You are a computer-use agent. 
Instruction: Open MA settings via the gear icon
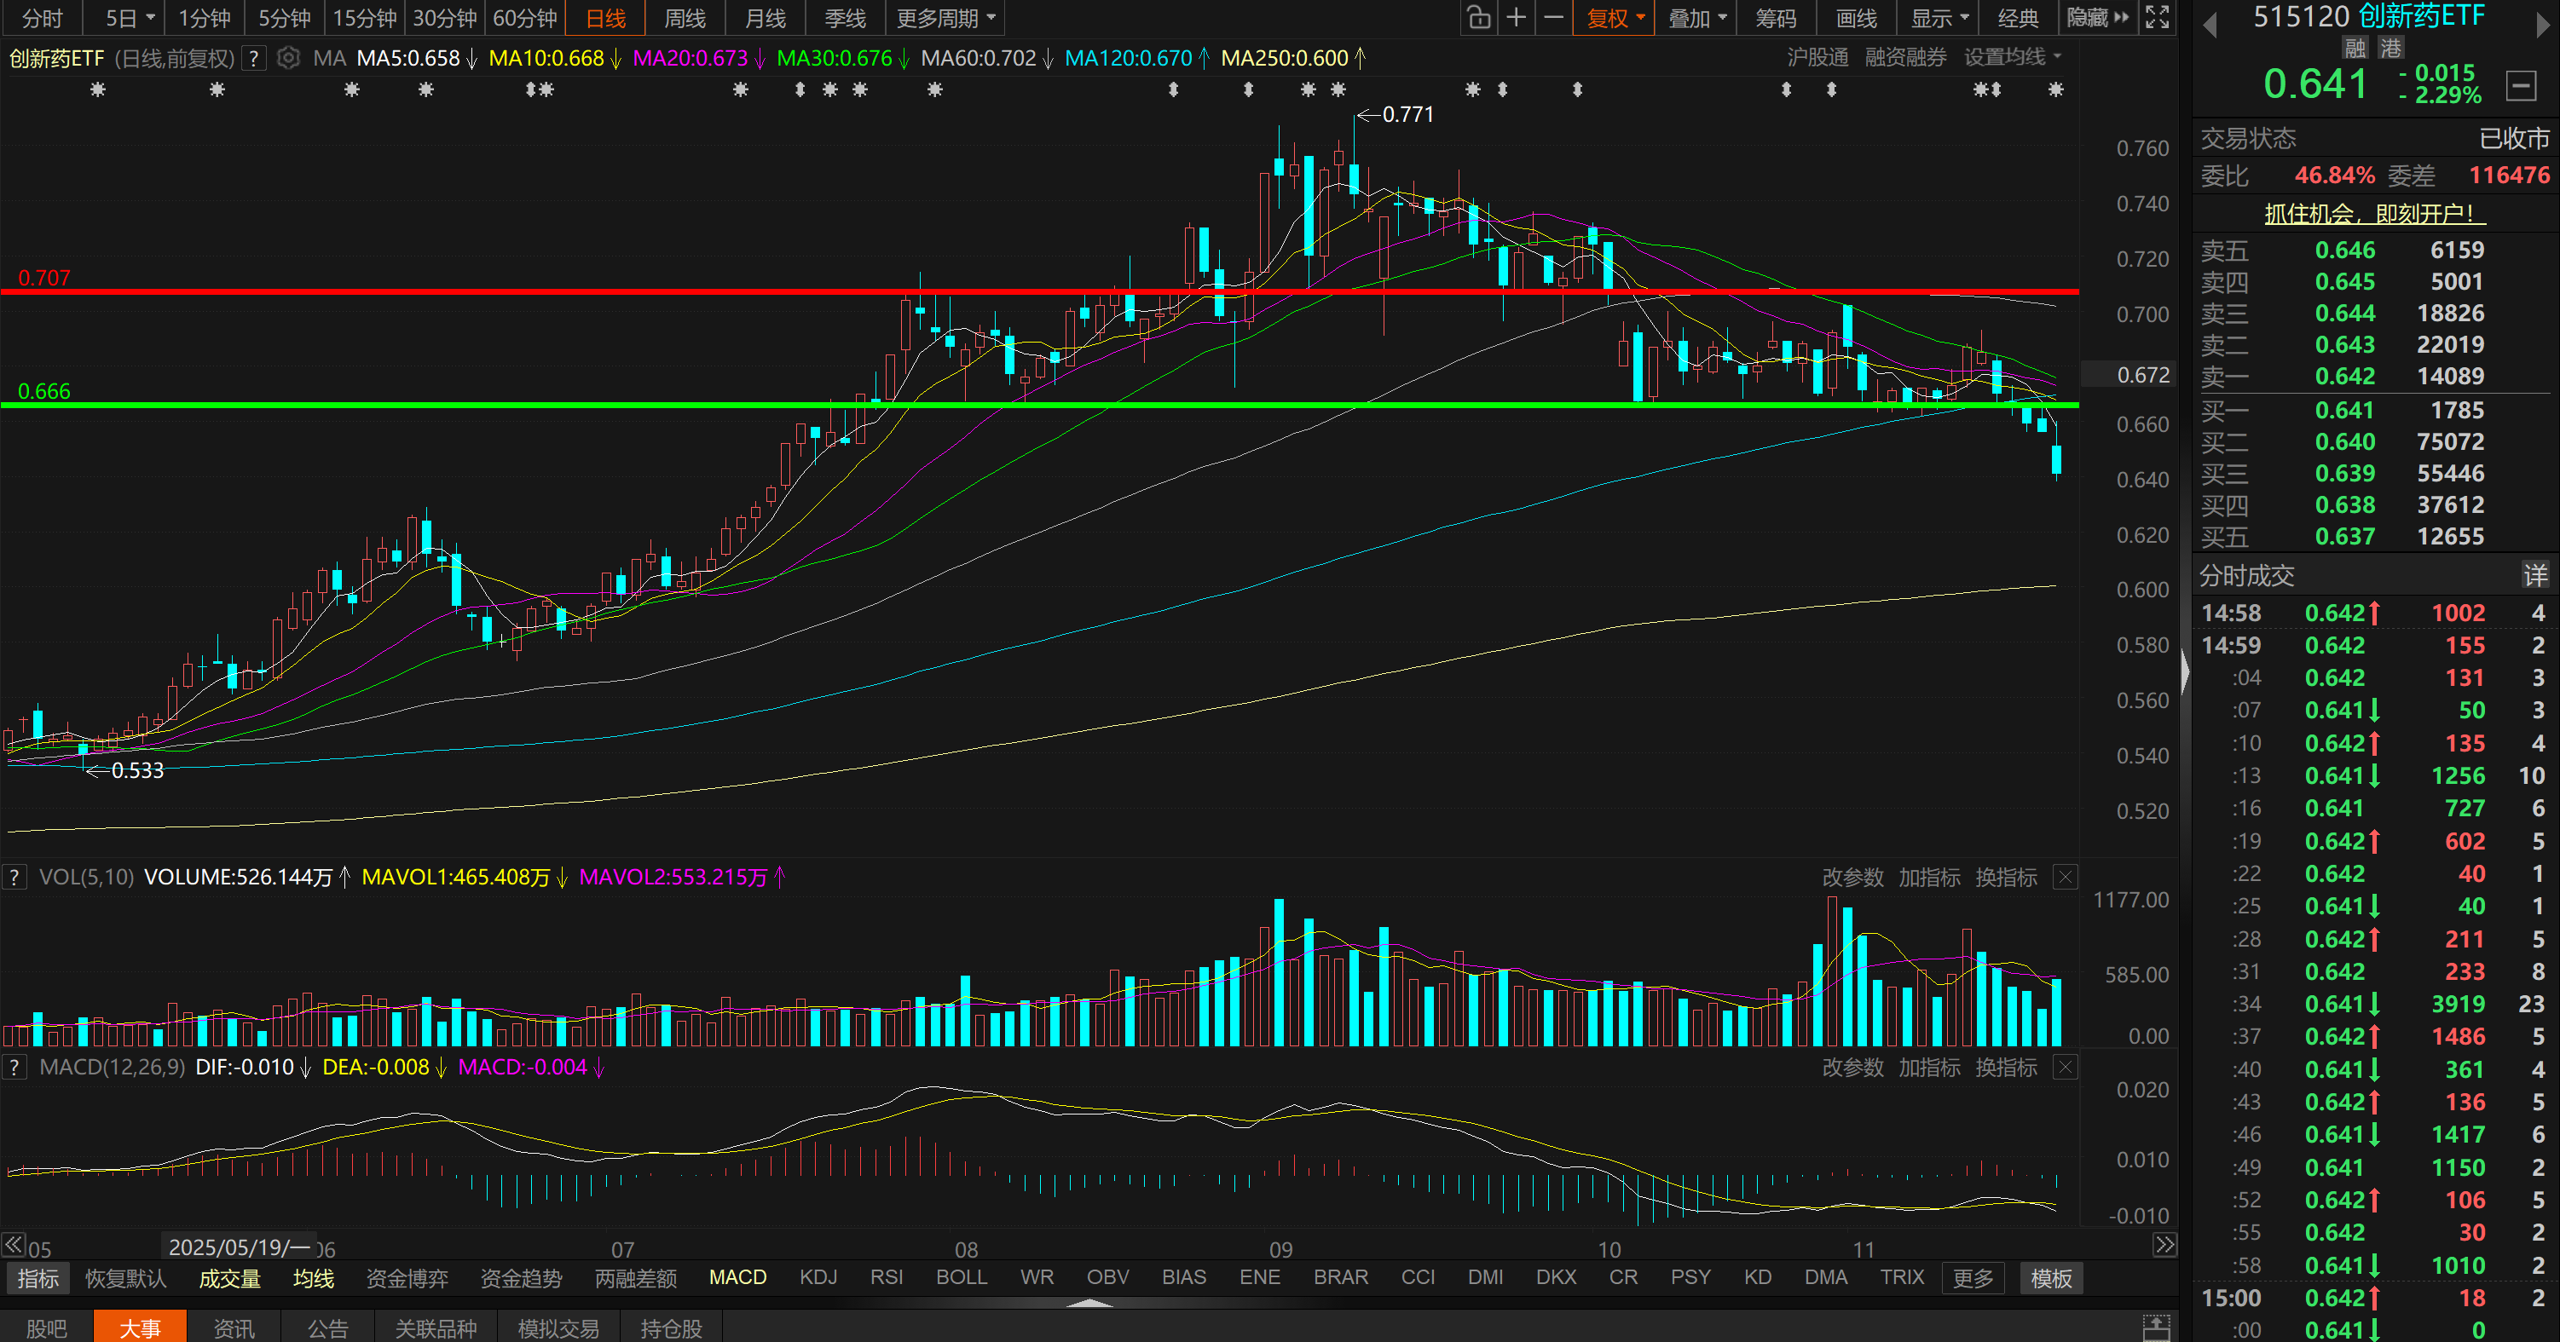click(x=288, y=59)
